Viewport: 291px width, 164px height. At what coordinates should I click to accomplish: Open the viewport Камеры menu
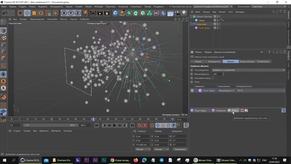coord(23,19)
